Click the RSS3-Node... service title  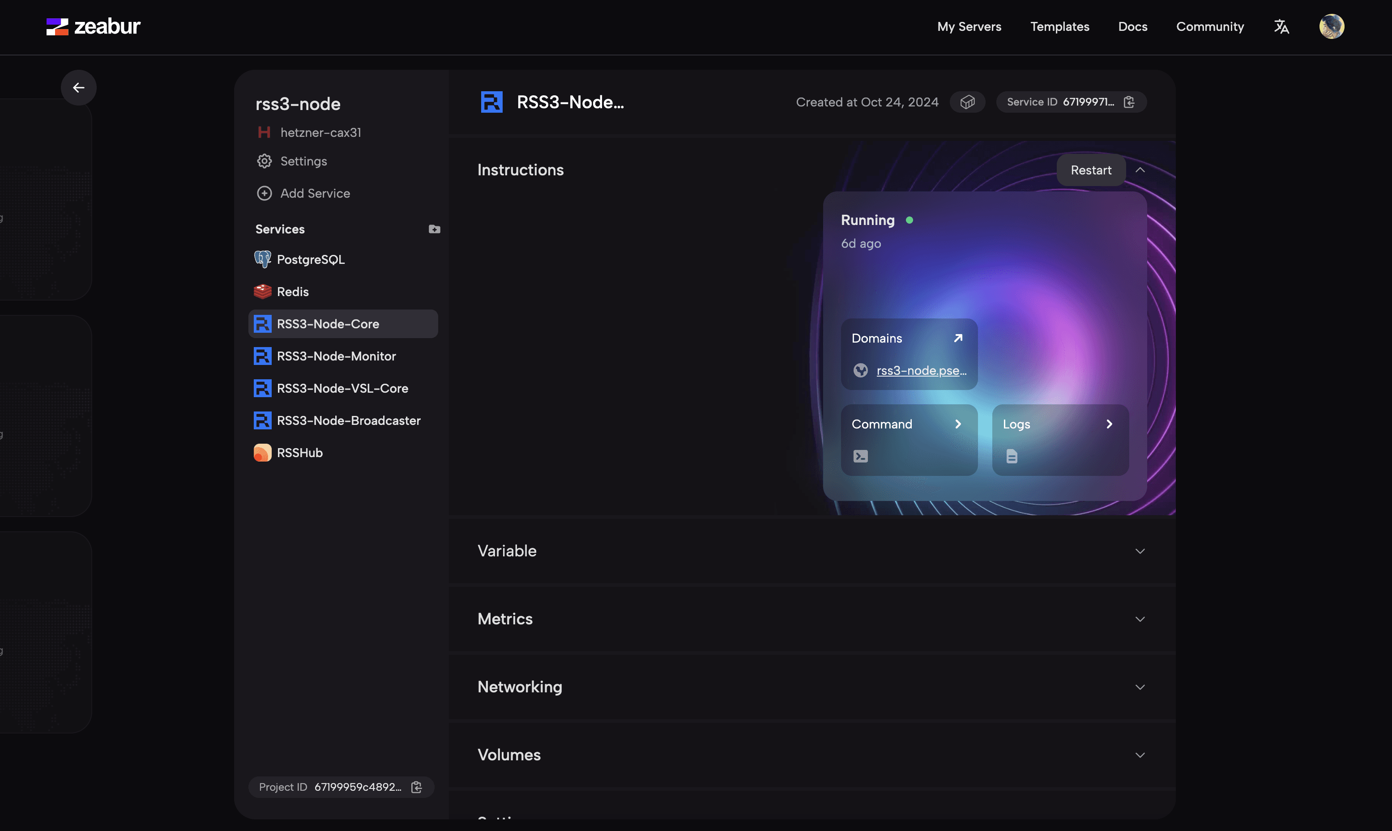[x=570, y=102]
